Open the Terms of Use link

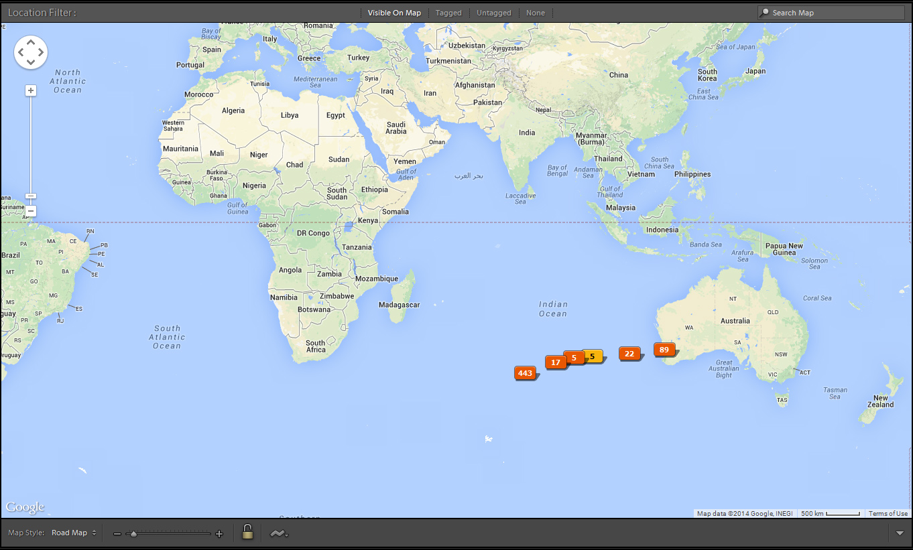click(x=888, y=514)
